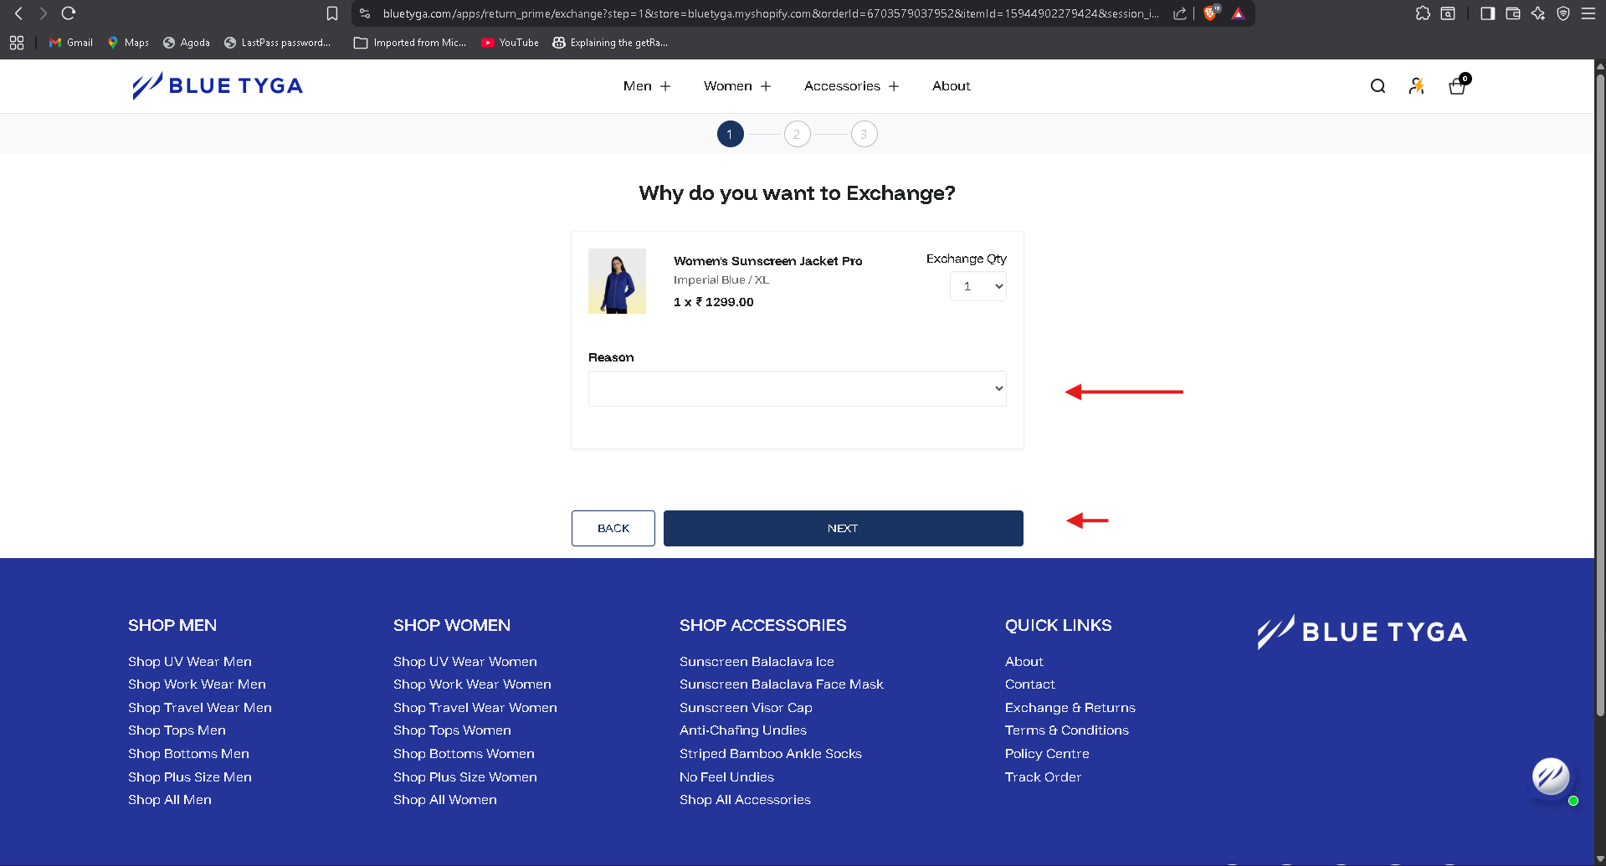Open the Exchange Qty dropdown
The height and width of the screenshot is (866, 1606).
(x=978, y=286)
